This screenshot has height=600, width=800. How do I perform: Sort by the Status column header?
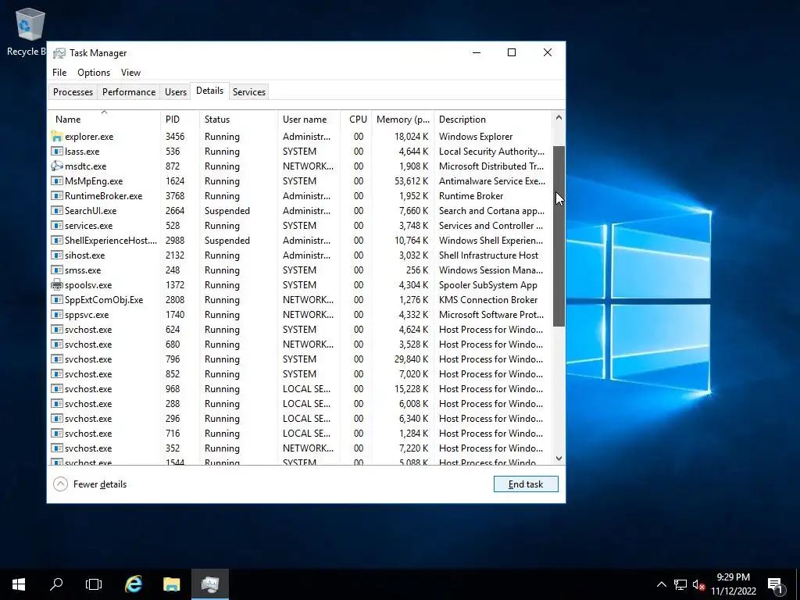(x=238, y=120)
